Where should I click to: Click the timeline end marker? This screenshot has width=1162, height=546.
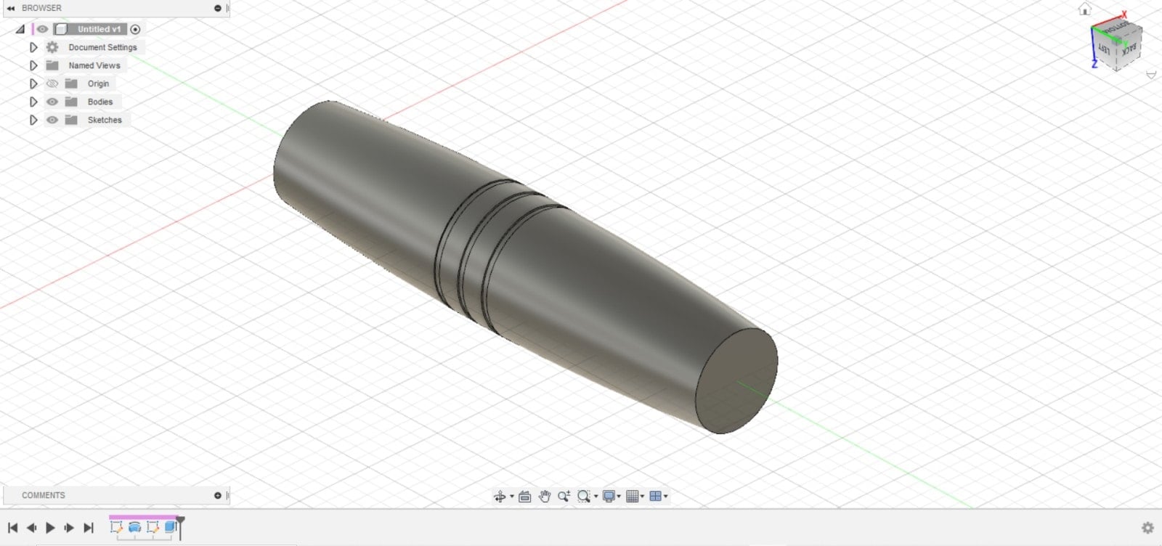181,528
